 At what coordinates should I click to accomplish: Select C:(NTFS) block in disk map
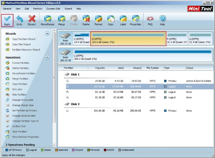(x=82, y=38)
